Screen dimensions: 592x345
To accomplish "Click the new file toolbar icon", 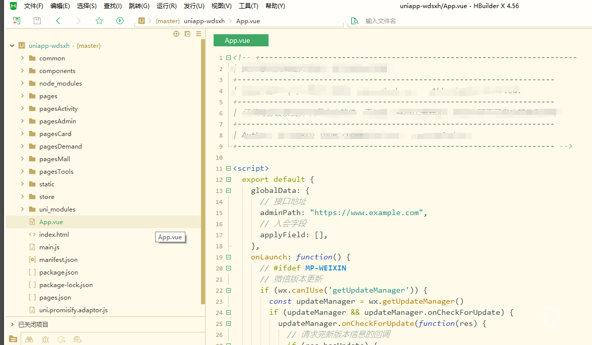I will (17, 21).
